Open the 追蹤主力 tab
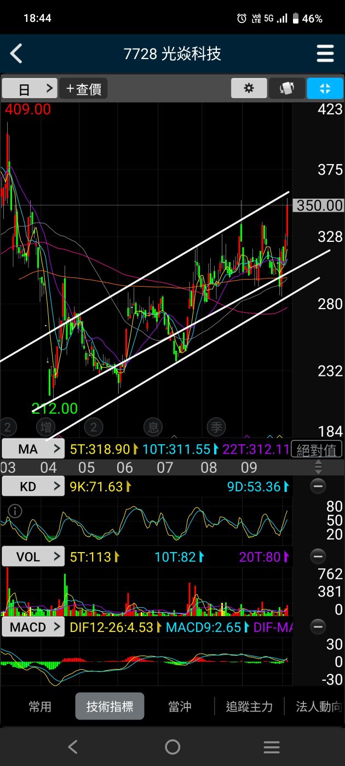The image size is (345, 766). [x=249, y=706]
